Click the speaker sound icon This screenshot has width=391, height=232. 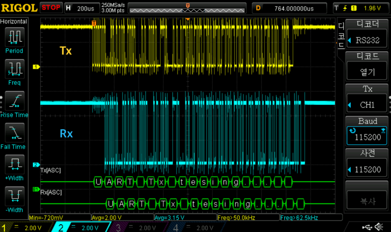click(x=379, y=227)
